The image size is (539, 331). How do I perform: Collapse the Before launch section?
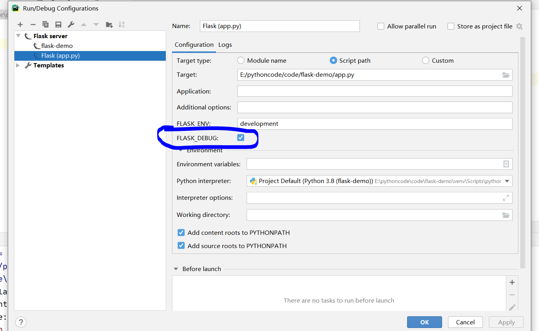[176, 269]
